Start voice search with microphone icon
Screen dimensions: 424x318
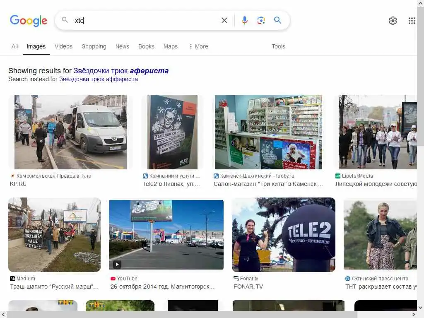(x=244, y=20)
